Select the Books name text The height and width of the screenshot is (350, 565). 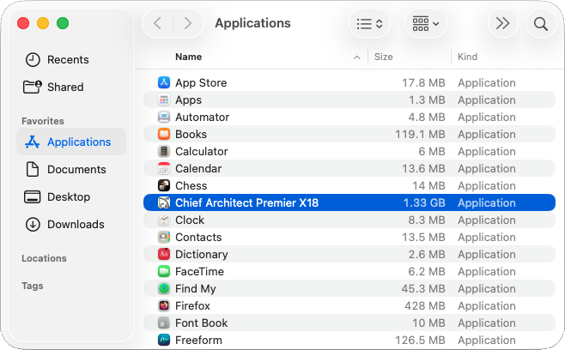click(191, 135)
